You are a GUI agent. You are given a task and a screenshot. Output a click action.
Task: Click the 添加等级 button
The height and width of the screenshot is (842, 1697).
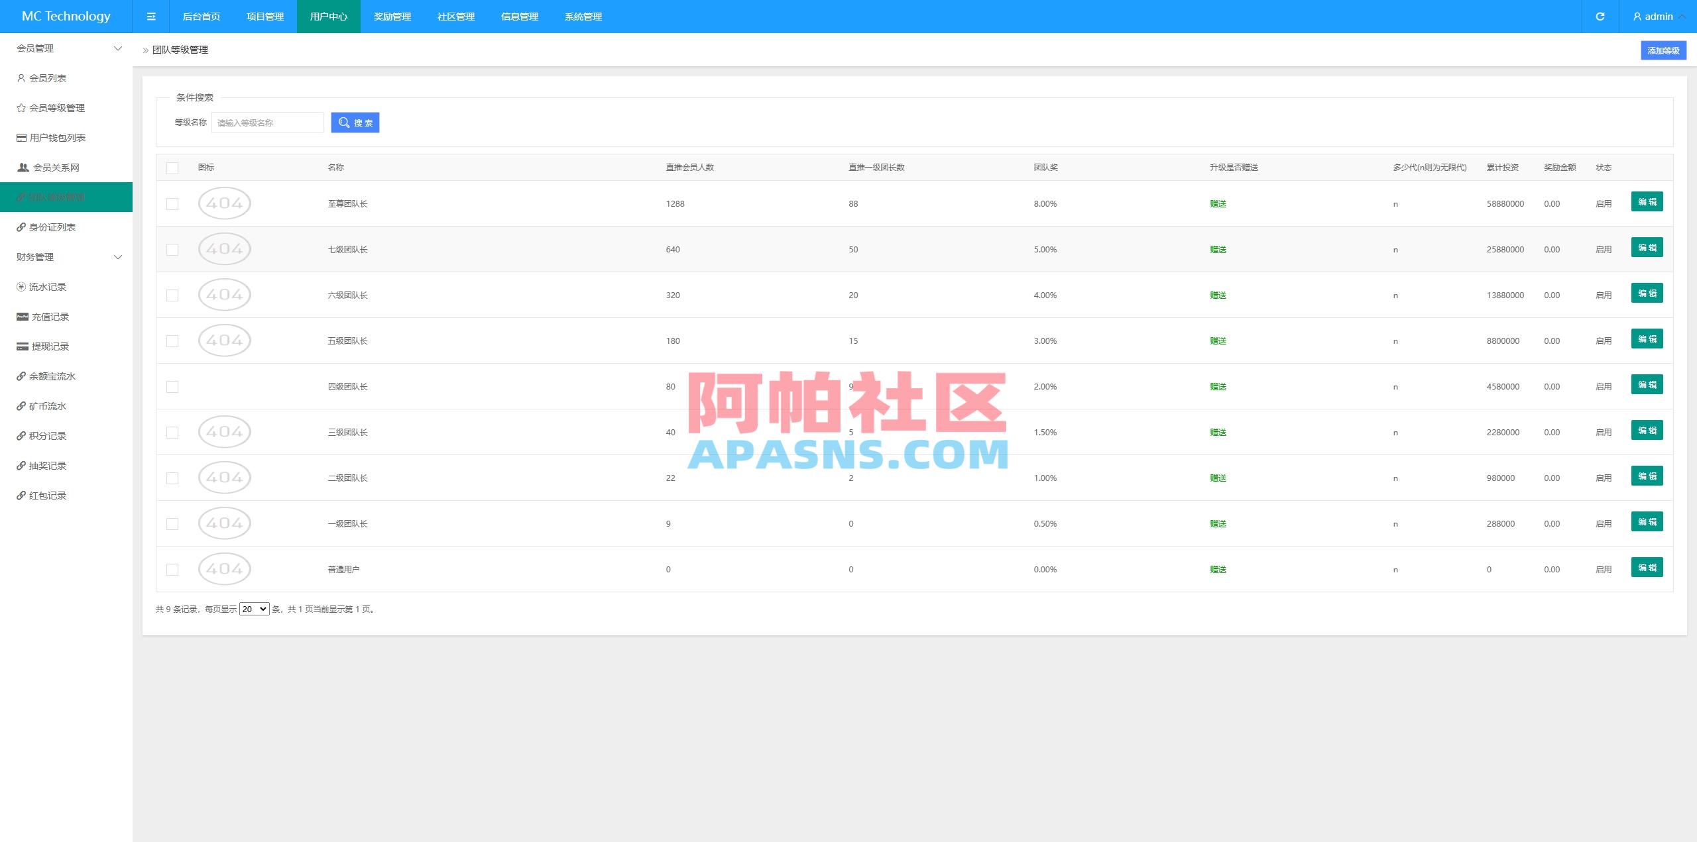click(x=1663, y=50)
